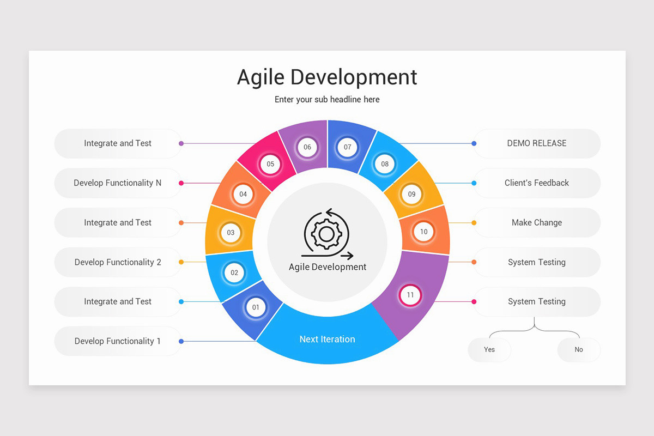Viewport: 654px width, 436px height.
Task: Click the Agile Development title
Action: pos(326,77)
